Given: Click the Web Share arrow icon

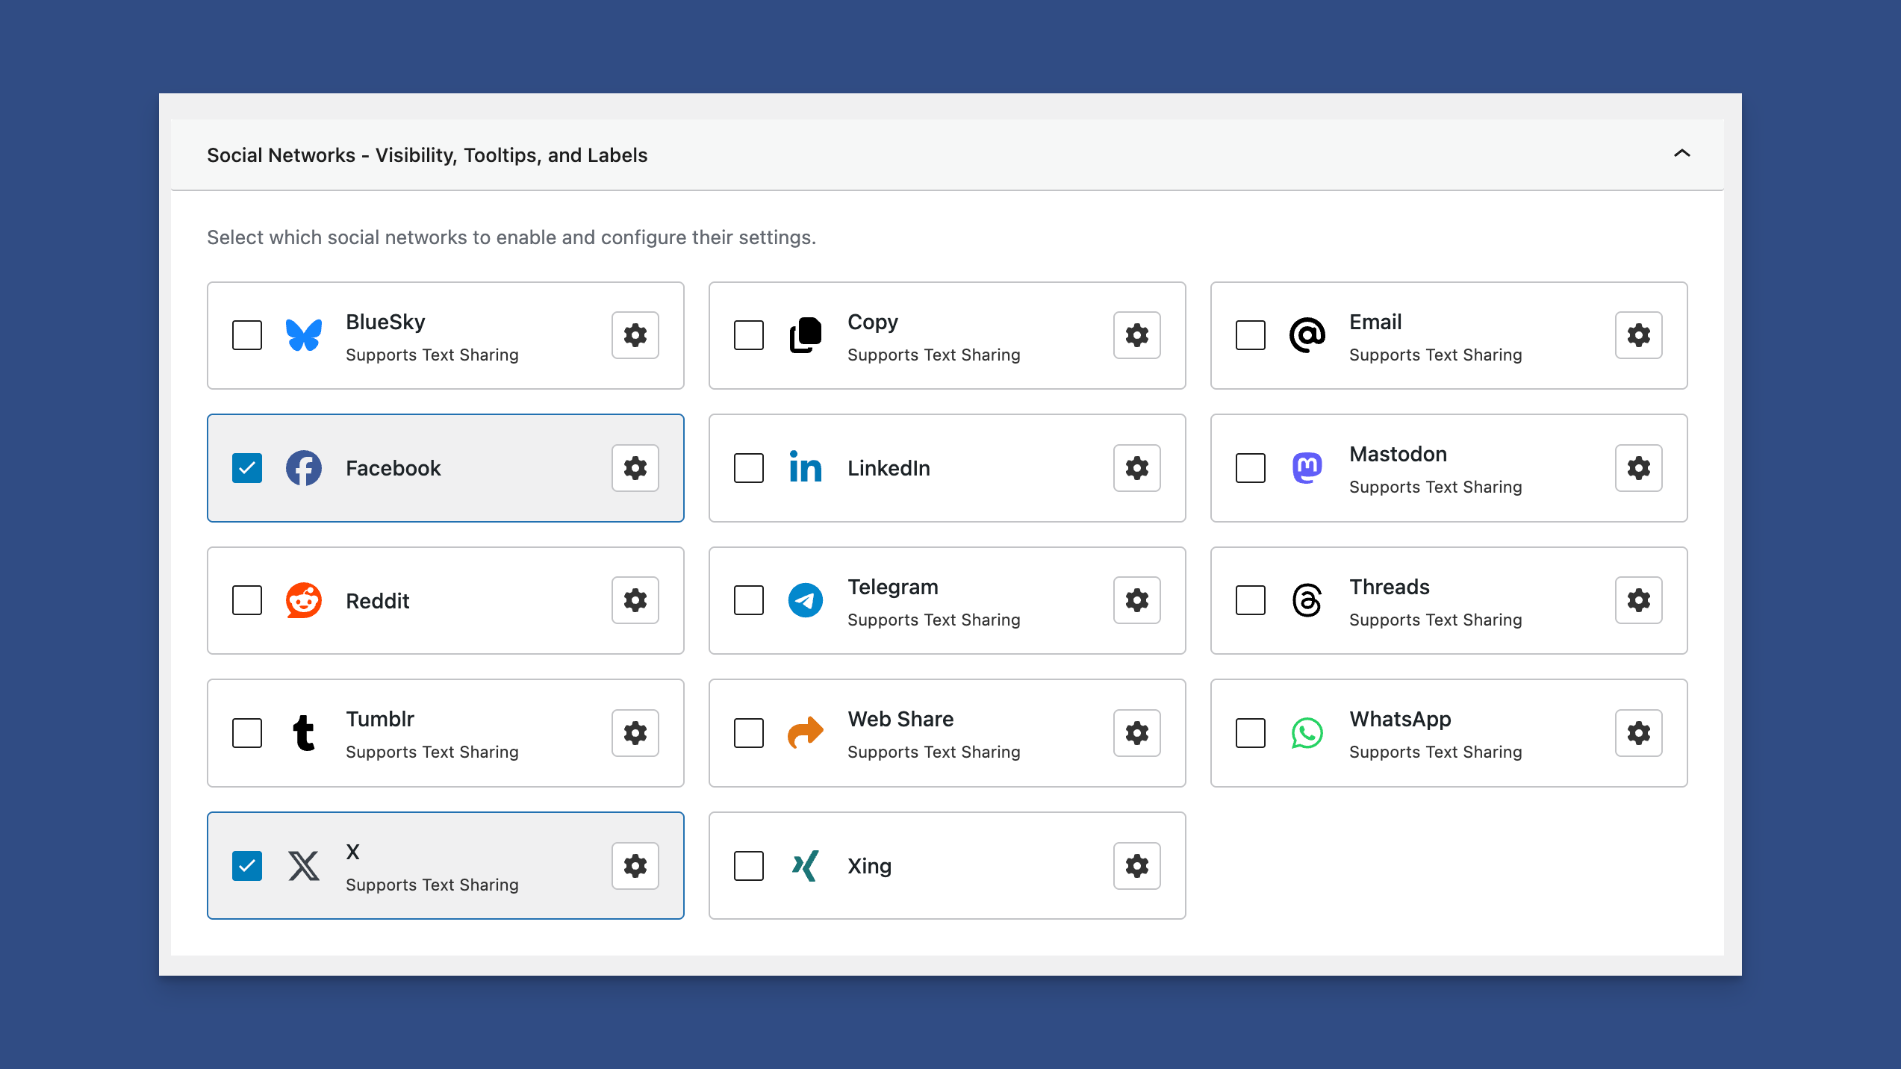Looking at the screenshot, I should point(805,733).
